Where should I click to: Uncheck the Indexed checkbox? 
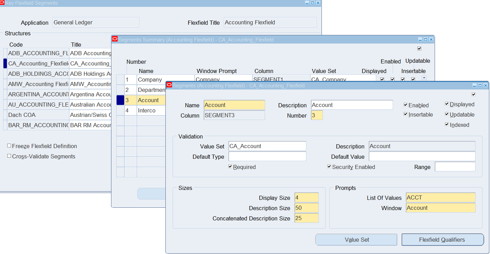447,124
